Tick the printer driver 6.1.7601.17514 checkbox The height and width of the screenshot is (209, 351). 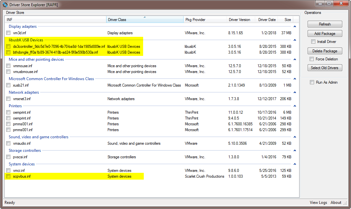[x=8, y=130]
